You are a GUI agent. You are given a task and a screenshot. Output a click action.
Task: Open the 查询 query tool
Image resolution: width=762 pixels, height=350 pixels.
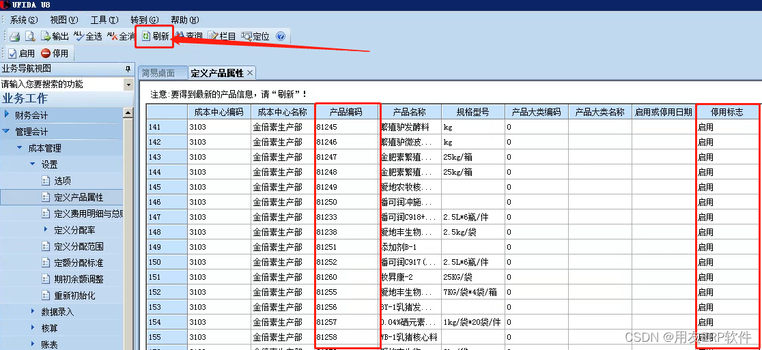pos(188,36)
